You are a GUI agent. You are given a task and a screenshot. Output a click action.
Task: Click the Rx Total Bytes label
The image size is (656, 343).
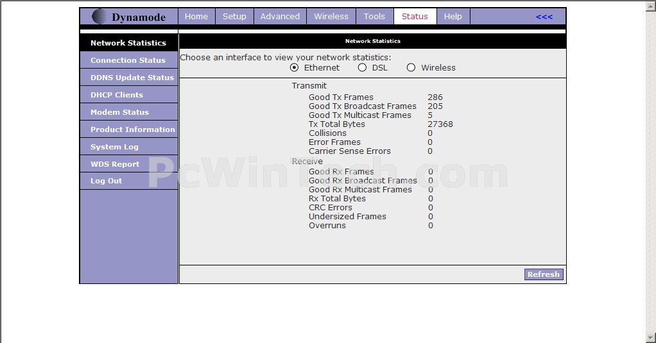pos(337,199)
